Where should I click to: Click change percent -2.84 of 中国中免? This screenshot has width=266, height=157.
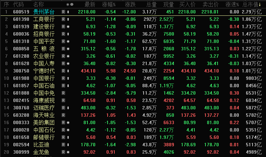[110, 93]
